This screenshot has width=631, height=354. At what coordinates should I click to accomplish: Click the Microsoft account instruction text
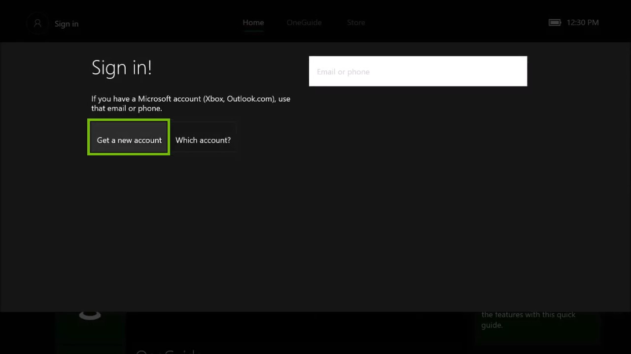[191, 103]
